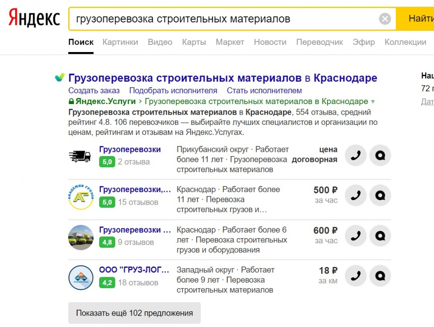Open the Яндекс.Услуги breadcrumb link

tap(106, 102)
